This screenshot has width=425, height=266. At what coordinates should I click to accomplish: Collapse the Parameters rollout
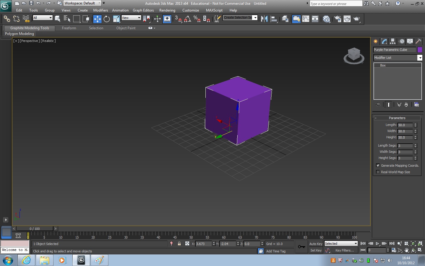[x=397, y=118]
